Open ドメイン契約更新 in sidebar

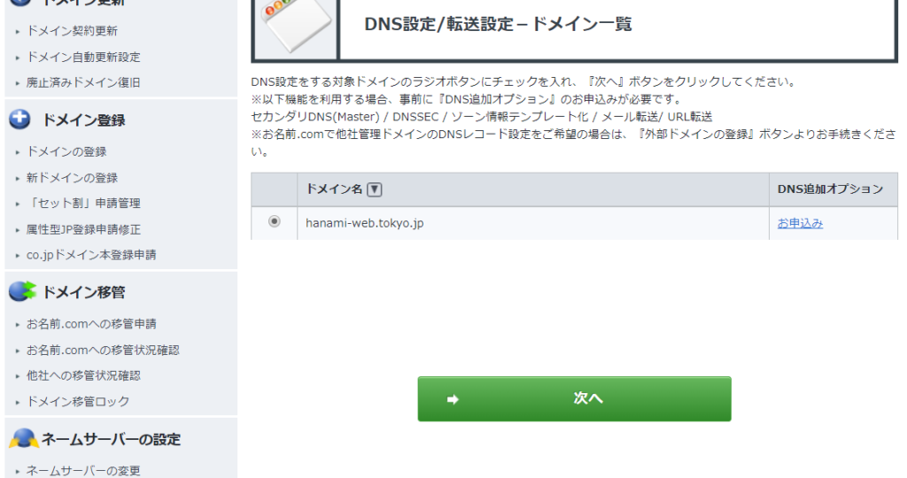(x=72, y=31)
